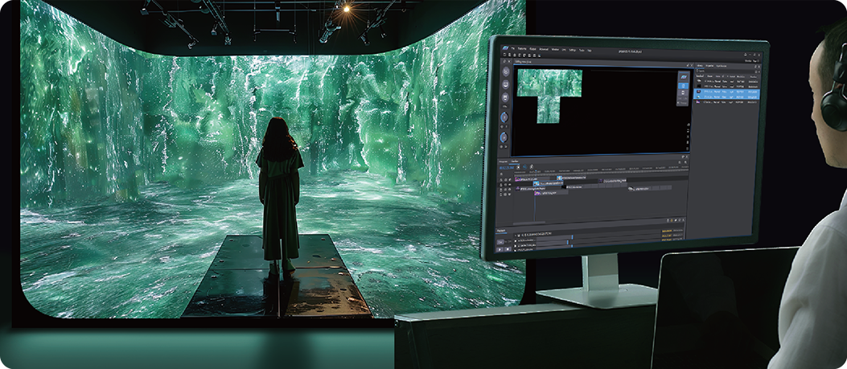
Task: Click the third round button in the left sidebar
Action: (506, 97)
